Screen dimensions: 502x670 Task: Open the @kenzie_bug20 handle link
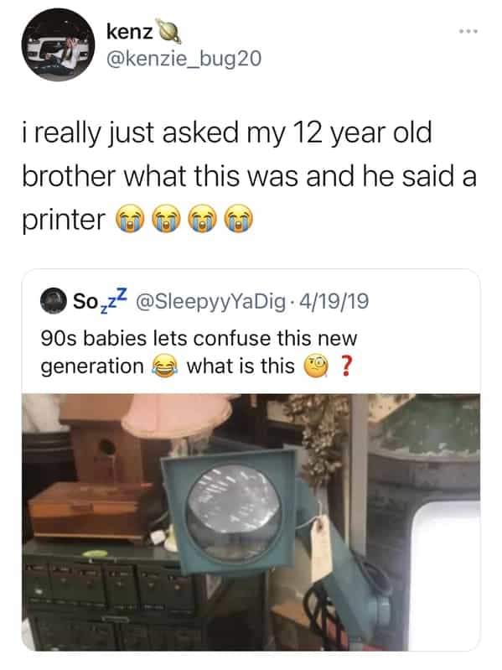point(184,59)
